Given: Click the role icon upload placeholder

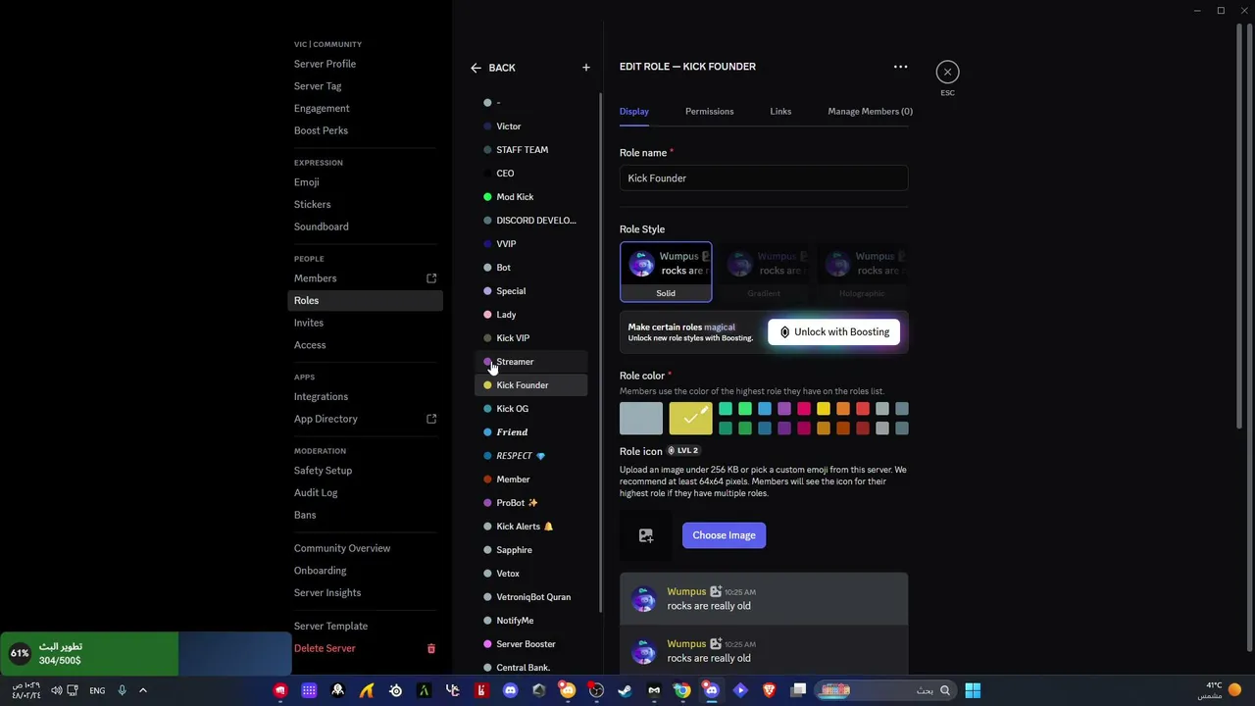Looking at the screenshot, I should pos(645,535).
